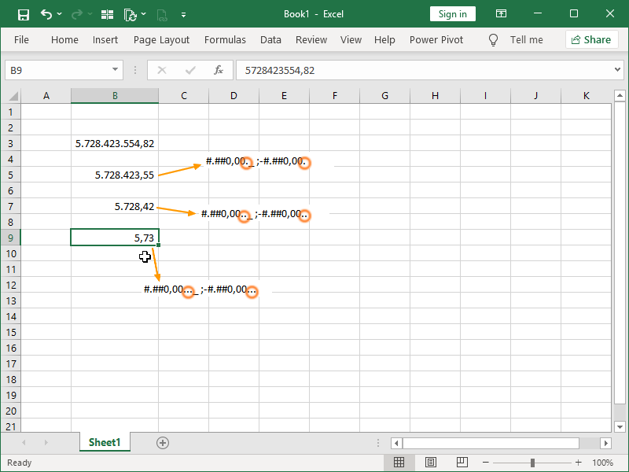Select Normal view icon in status bar
This screenshot has height=472, width=629.
click(x=399, y=462)
